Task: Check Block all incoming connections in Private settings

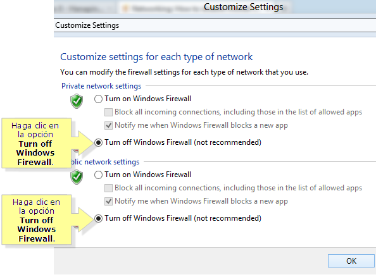Action: (108, 112)
